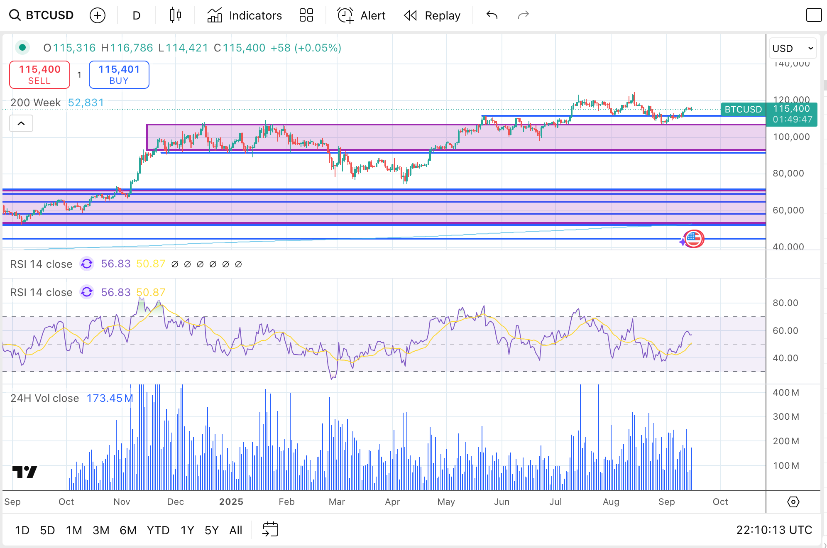Create a new Alert
This screenshot has width=827, height=548.
tap(361, 15)
